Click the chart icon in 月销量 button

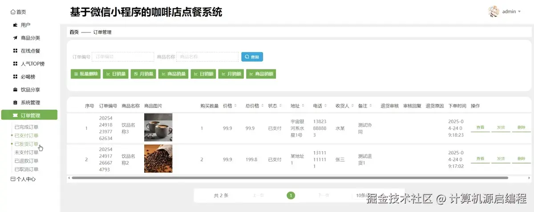[136, 74]
